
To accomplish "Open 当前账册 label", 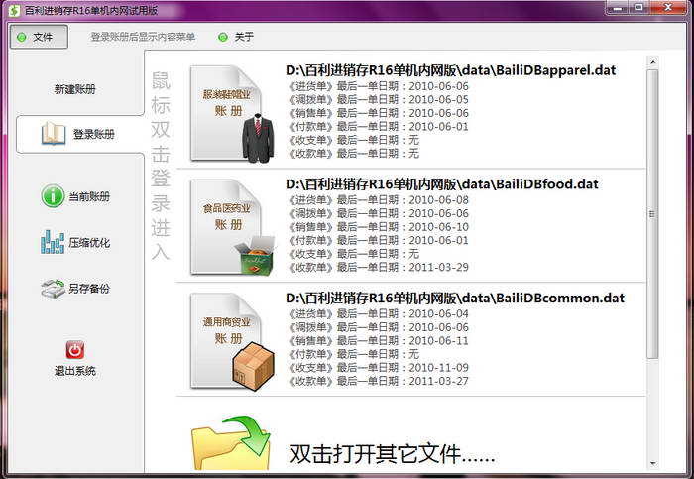I will (x=89, y=196).
